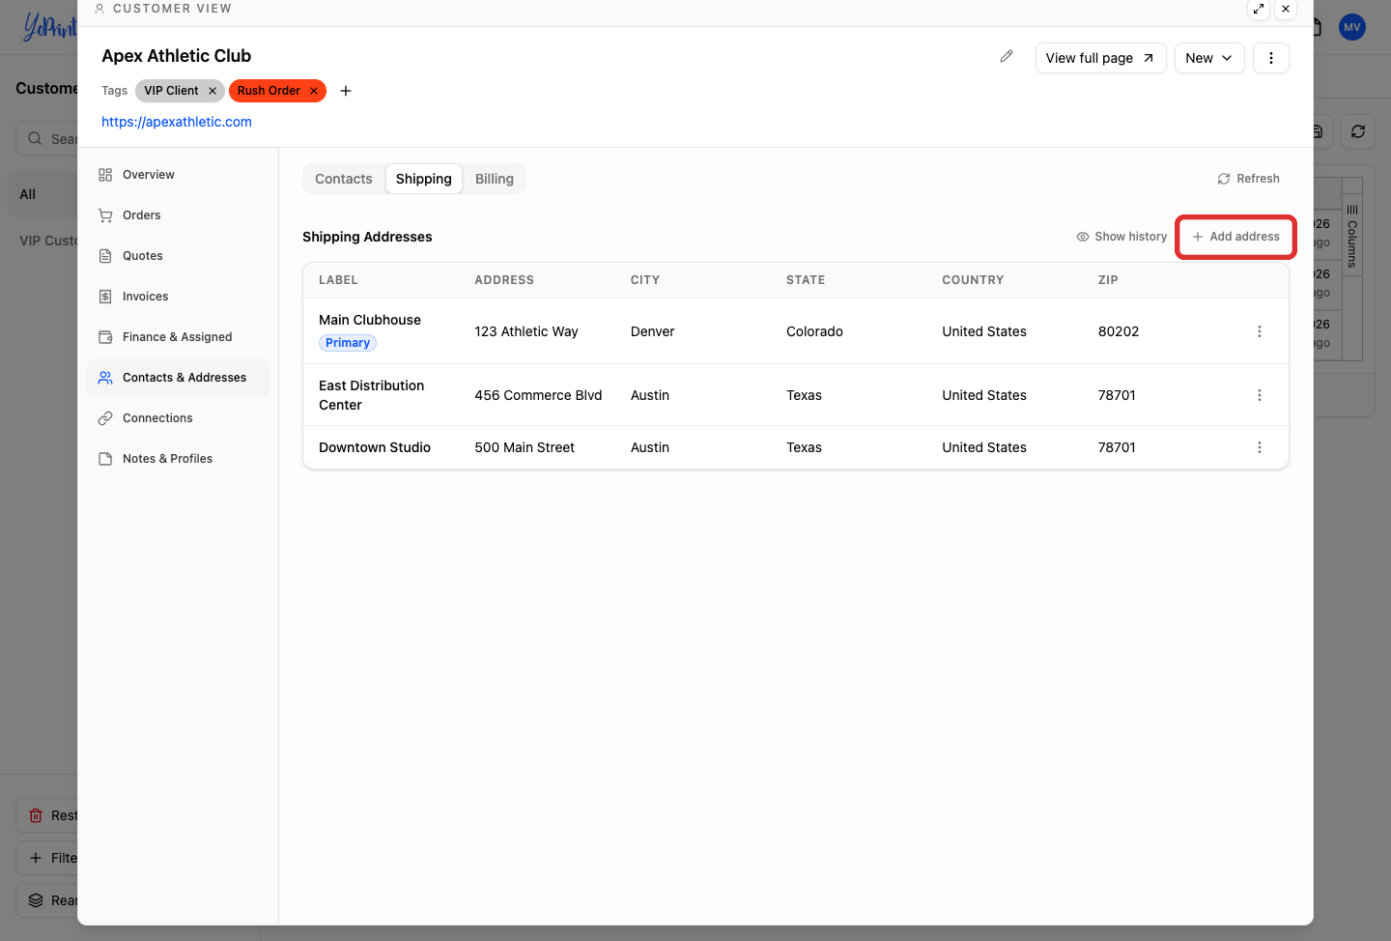Open row menu for Downtown Studio

[1260, 447]
